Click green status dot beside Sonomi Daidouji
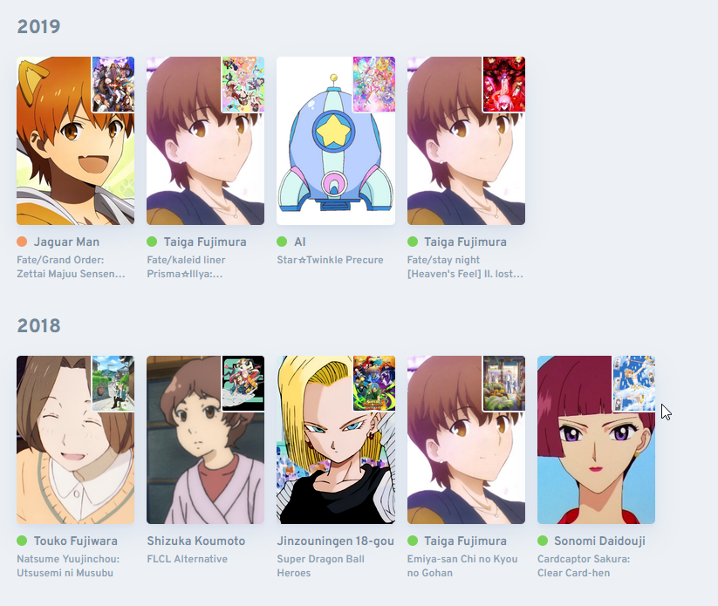 point(543,541)
